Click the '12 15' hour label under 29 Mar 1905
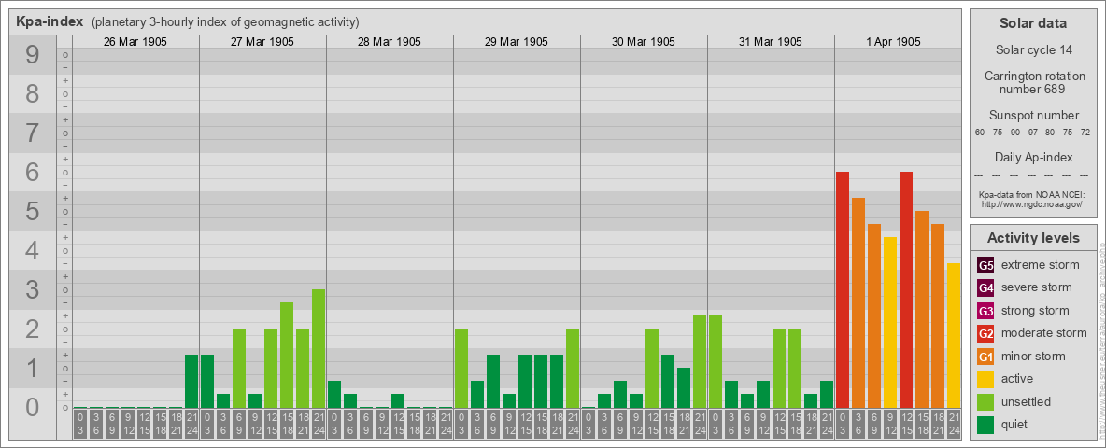 coord(525,425)
